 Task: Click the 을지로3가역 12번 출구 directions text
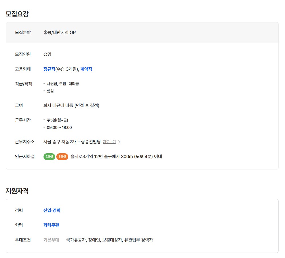click(116, 156)
